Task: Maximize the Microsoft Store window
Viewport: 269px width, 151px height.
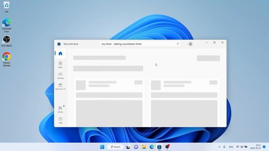Action: click(x=214, y=42)
